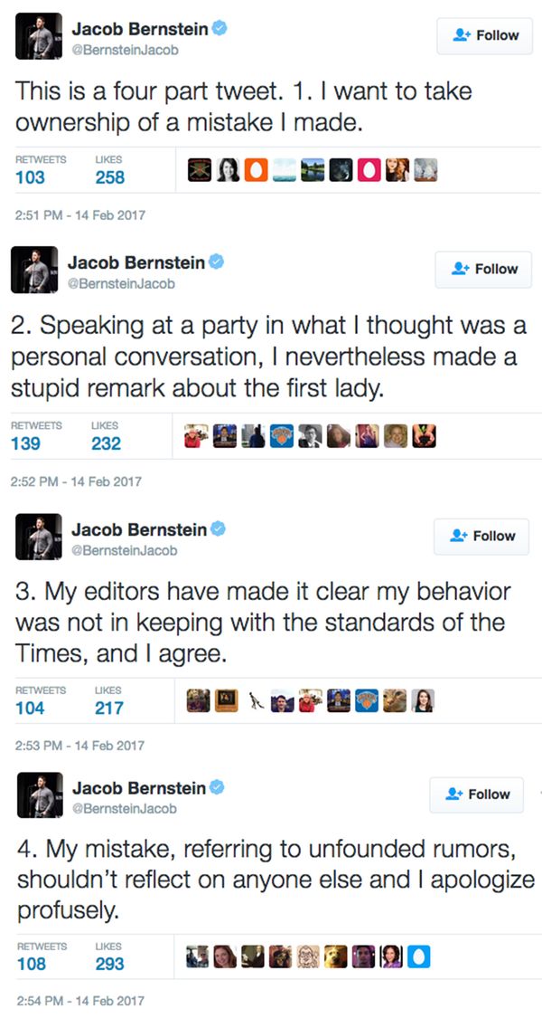
Task: Click the @BernsteinJacob handle on the third tweet
Action: pyautogui.click(x=124, y=550)
